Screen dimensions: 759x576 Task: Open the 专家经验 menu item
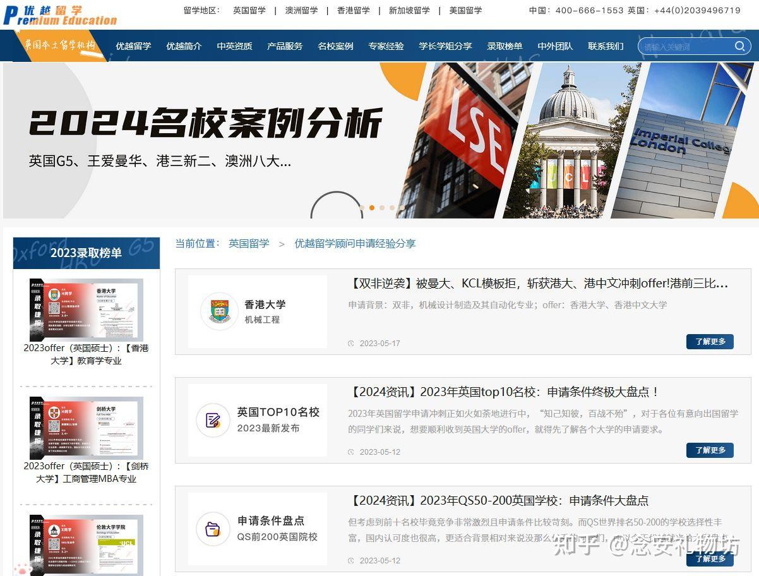(x=386, y=46)
